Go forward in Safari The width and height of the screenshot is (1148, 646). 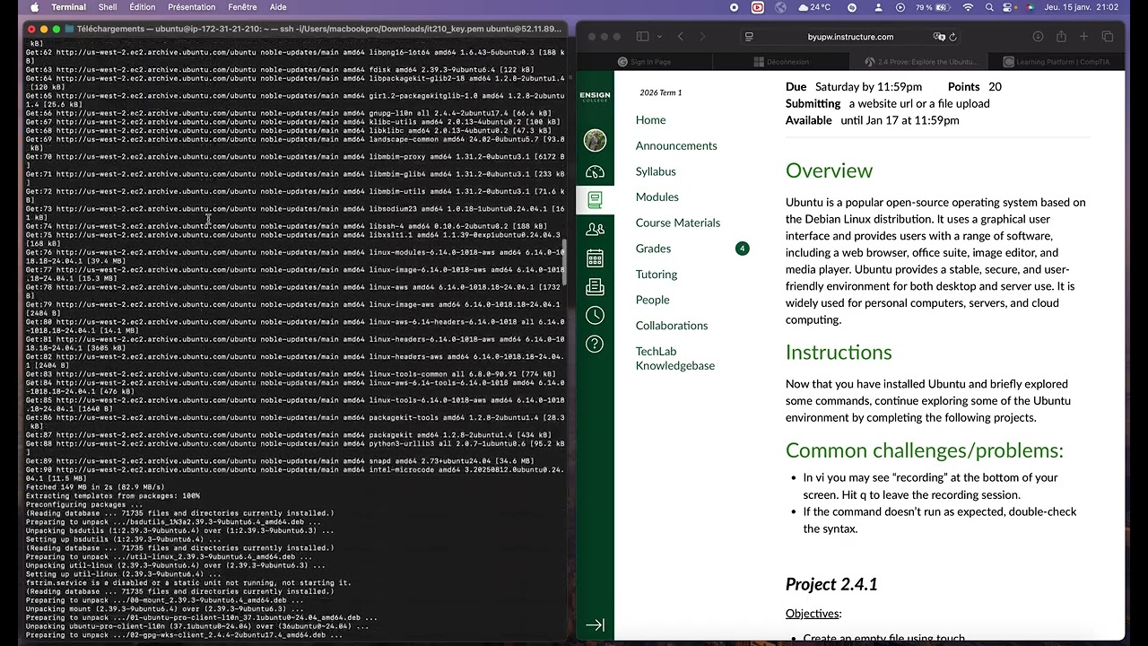click(702, 37)
